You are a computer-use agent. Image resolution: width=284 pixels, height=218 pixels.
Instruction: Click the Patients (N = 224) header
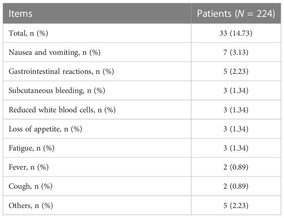236,14
